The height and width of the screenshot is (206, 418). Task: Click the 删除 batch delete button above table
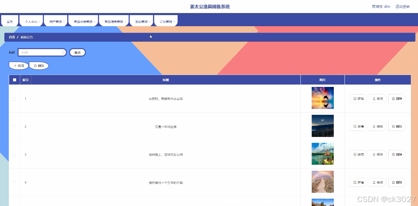(39, 65)
